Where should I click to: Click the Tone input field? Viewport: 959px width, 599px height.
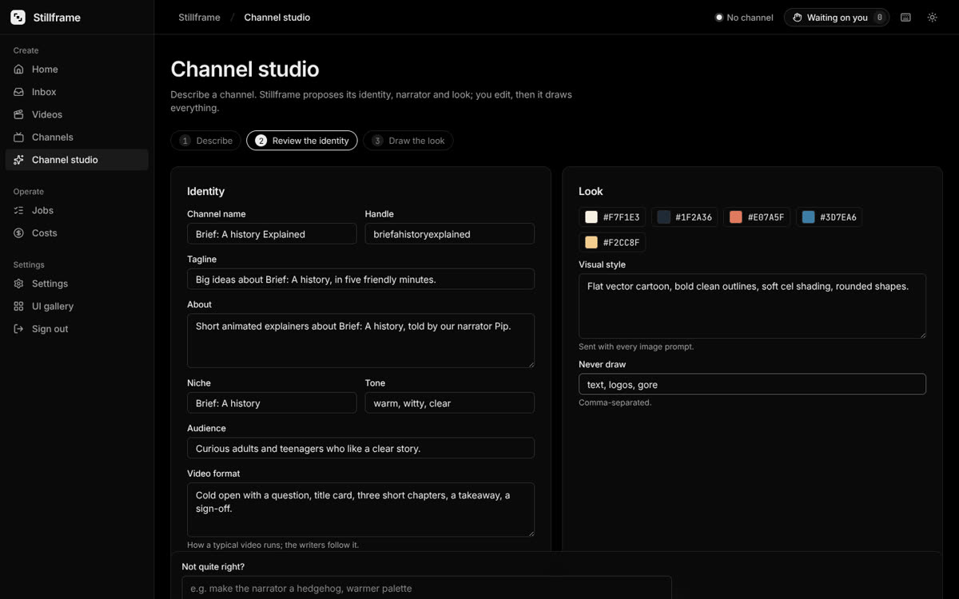[x=450, y=403]
